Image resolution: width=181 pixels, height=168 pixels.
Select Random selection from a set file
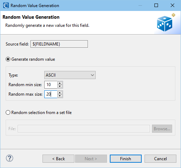(8, 113)
